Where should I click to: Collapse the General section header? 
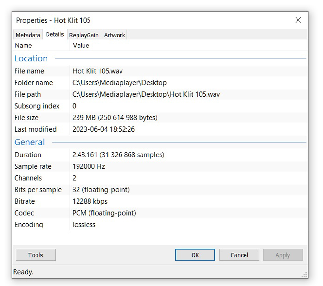pos(30,142)
